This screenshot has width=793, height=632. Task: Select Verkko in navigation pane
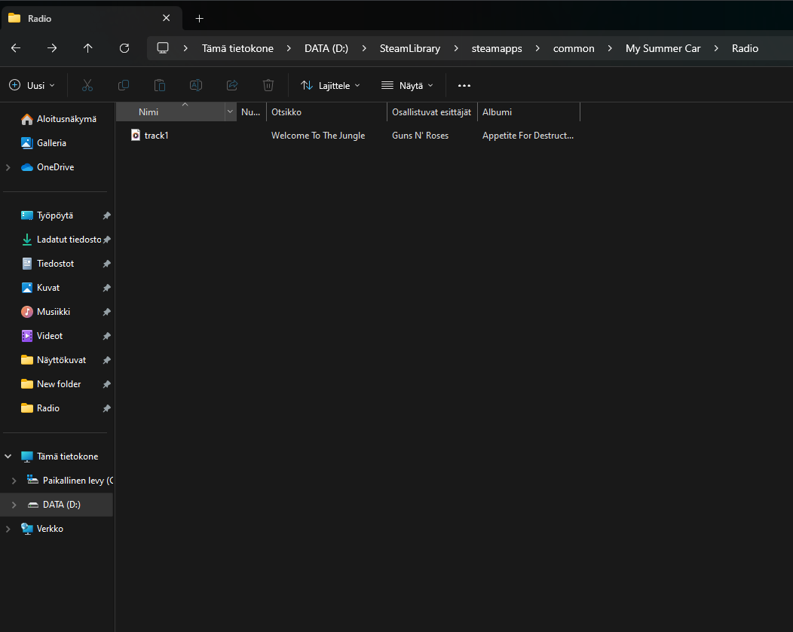coord(42,529)
